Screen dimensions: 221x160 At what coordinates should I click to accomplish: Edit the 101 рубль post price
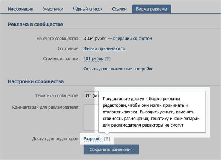(x=93, y=59)
